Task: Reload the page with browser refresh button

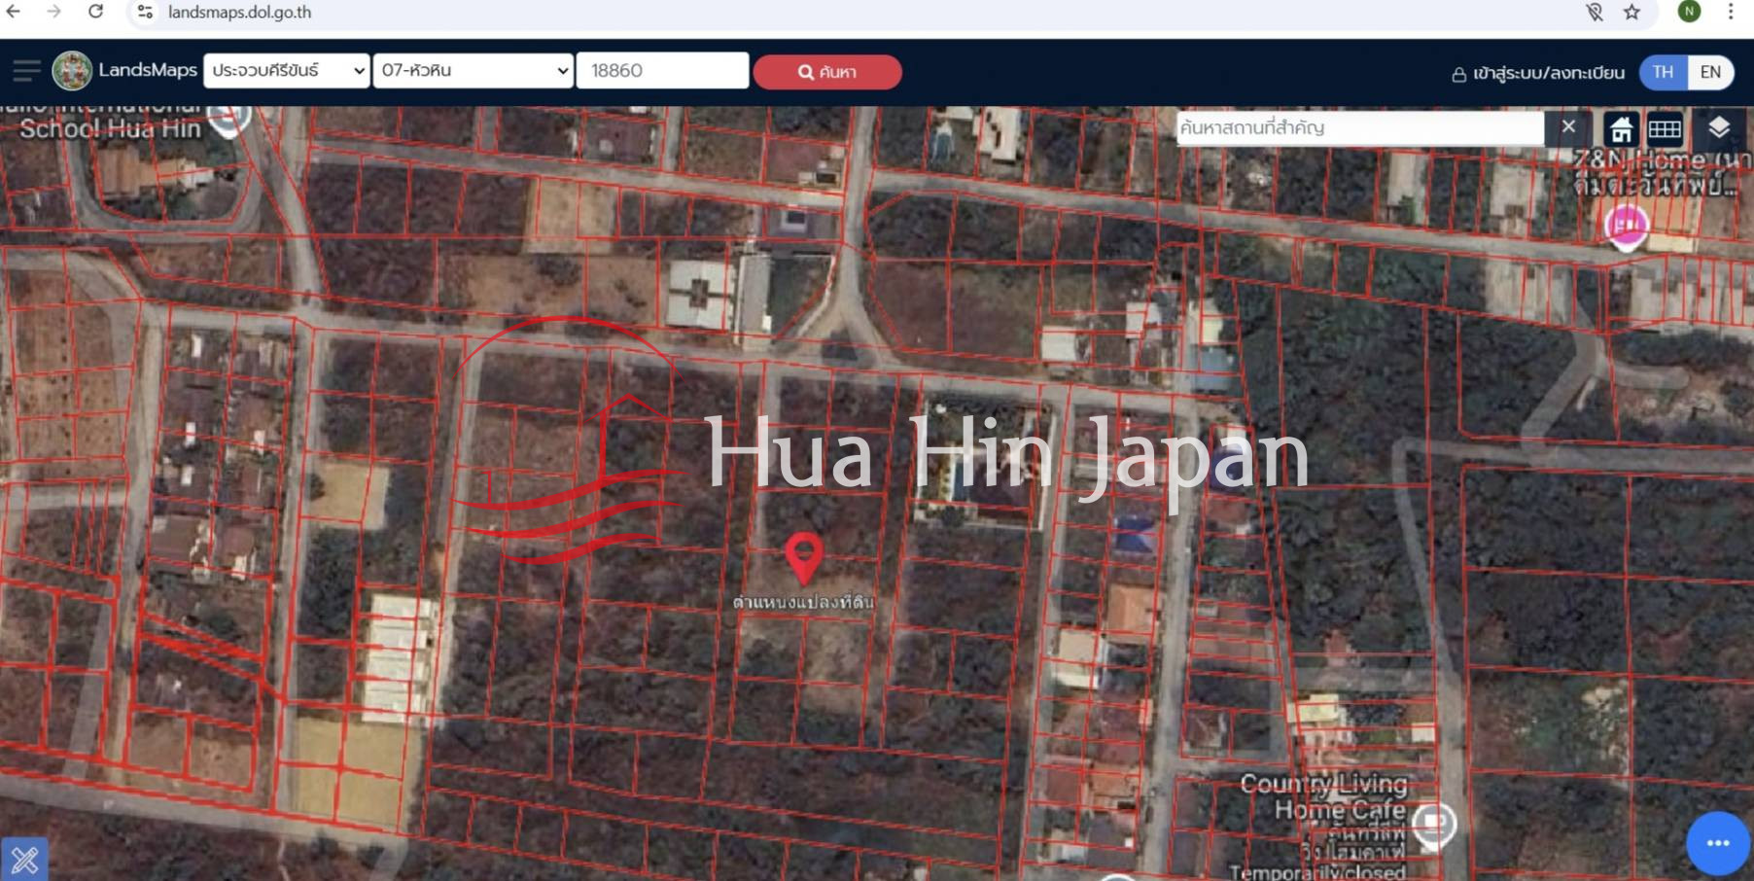Action: (x=95, y=12)
